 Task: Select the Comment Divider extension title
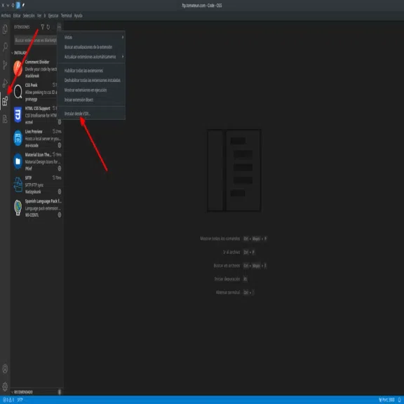[37, 62]
